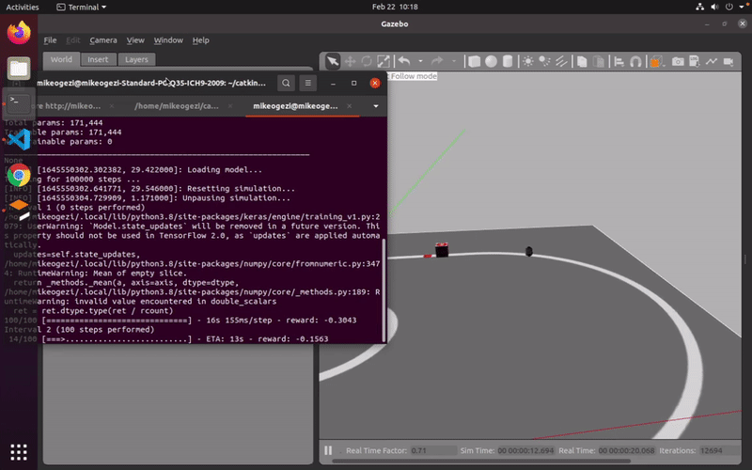The width and height of the screenshot is (752, 470).
Task: Open Google Chrome from dock
Action: click(x=19, y=176)
